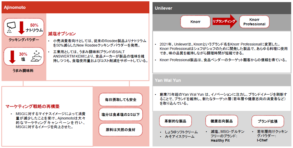This screenshot has width=293, height=148.
Task: Click the クッキングパウダー label
Action: 24,40
